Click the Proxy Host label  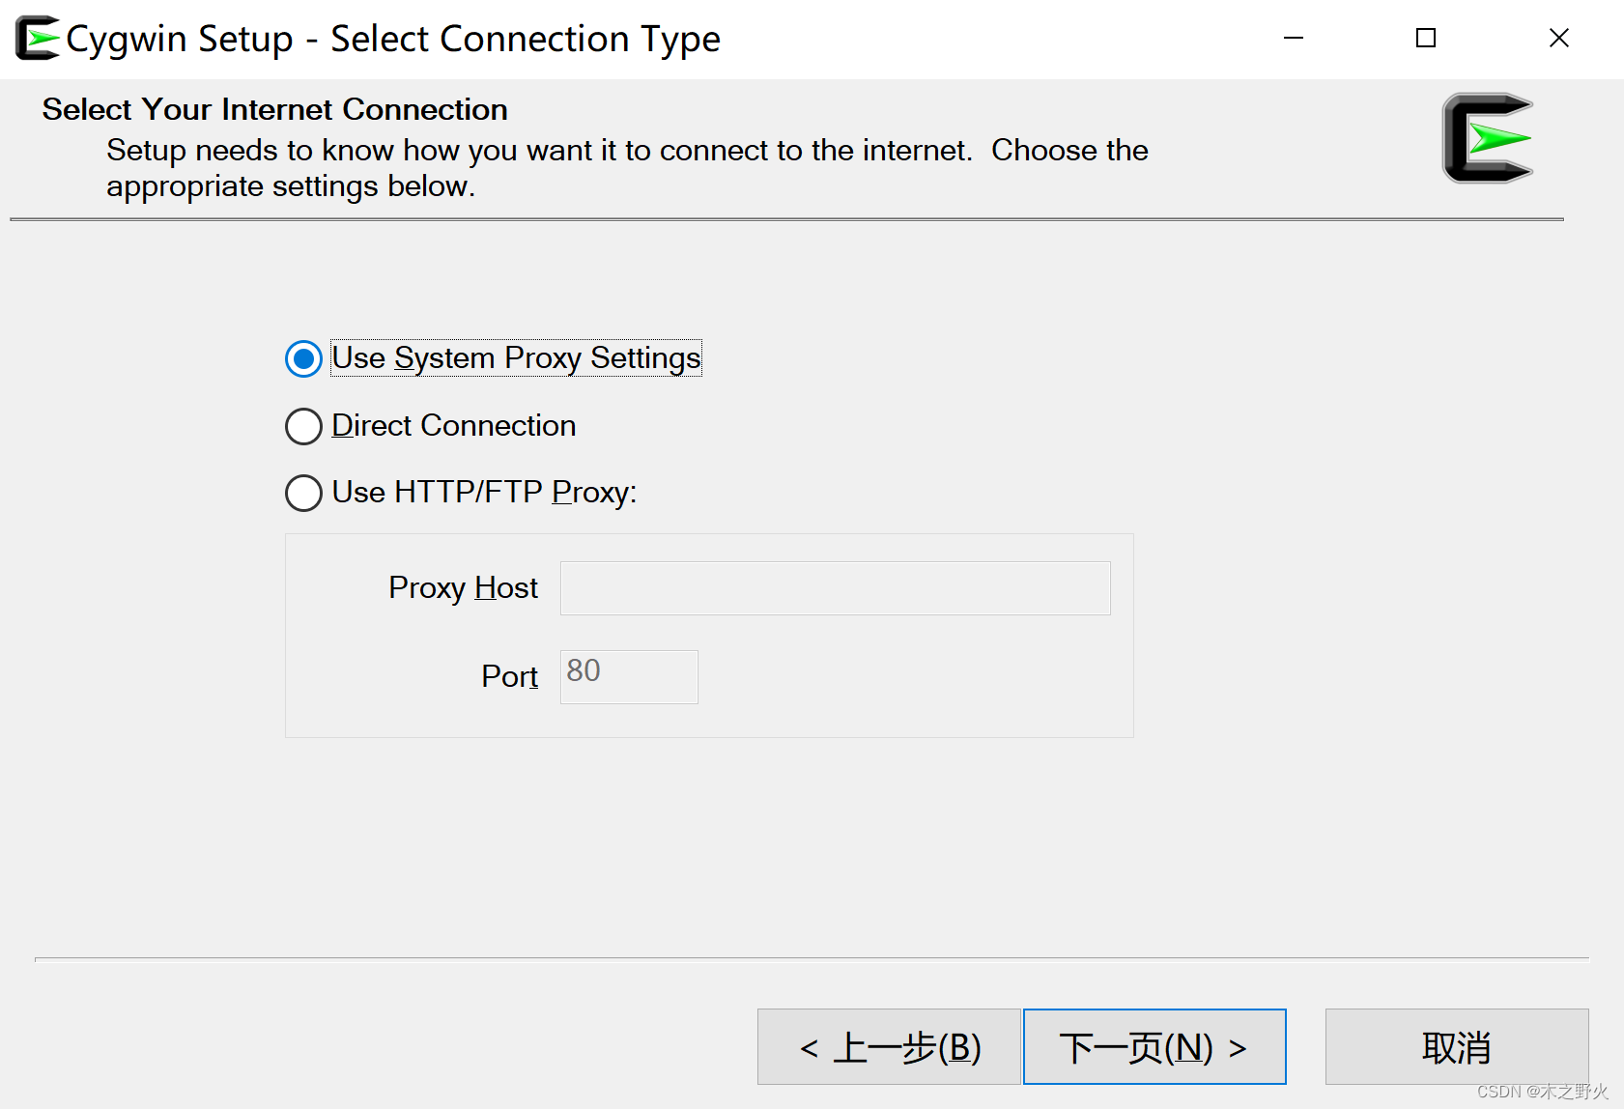coord(463,587)
